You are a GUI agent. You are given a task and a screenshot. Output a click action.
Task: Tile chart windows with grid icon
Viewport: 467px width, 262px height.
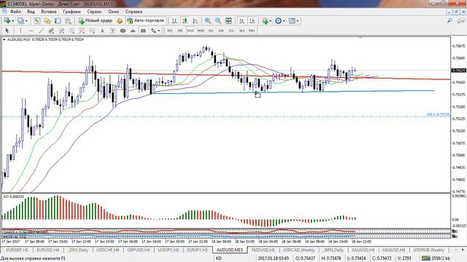point(228,21)
